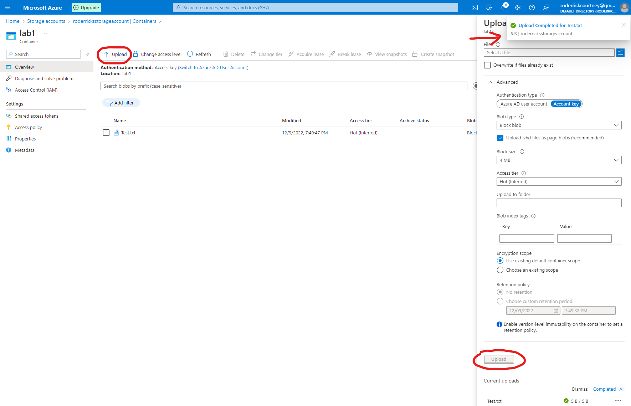Select the Choose an existing scope option
Viewport: 631px width, 406px height.
500,270
